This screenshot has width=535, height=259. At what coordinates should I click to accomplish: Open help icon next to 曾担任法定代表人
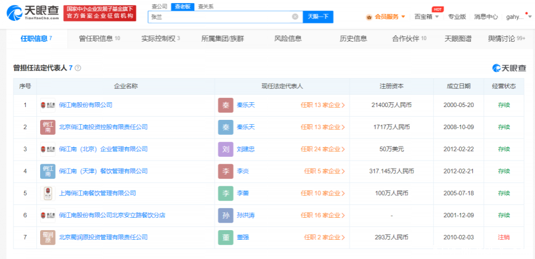[78, 68]
